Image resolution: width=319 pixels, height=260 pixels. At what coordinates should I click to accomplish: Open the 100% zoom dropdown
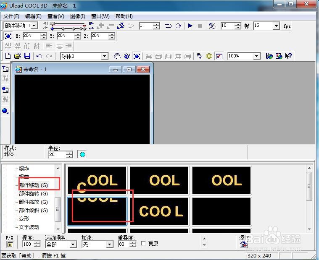pyautogui.click(x=257, y=56)
